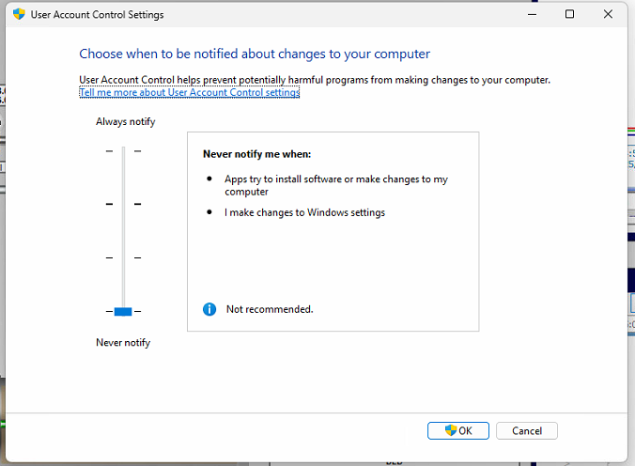Click the Apps try to install software text
The image size is (635, 466).
click(x=336, y=185)
